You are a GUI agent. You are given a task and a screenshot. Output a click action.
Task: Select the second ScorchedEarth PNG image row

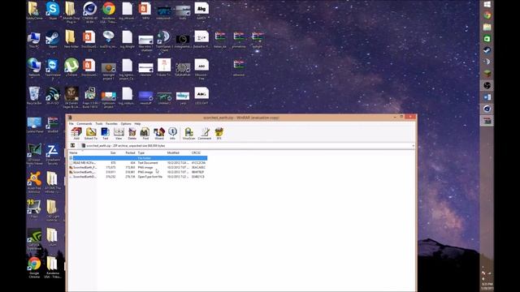tap(138, 172)
